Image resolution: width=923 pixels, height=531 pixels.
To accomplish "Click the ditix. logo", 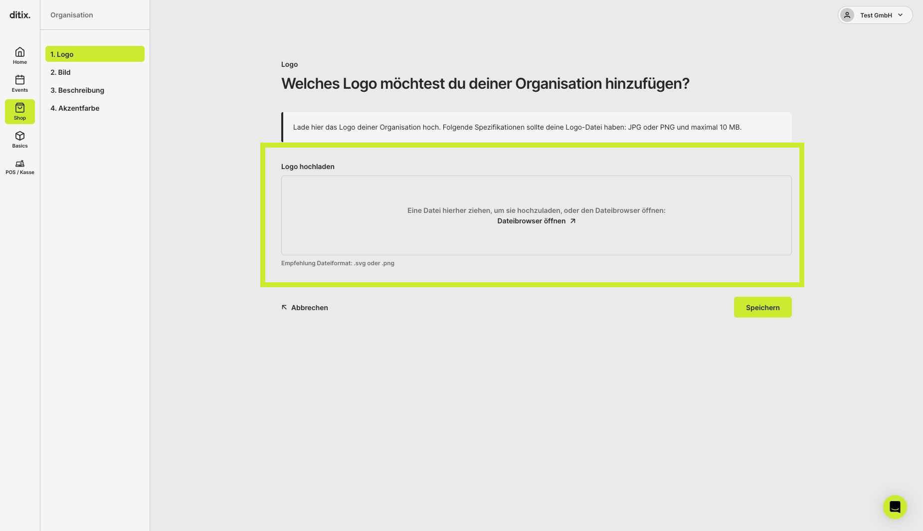I will pyautogui.click(x=20, y=15).
